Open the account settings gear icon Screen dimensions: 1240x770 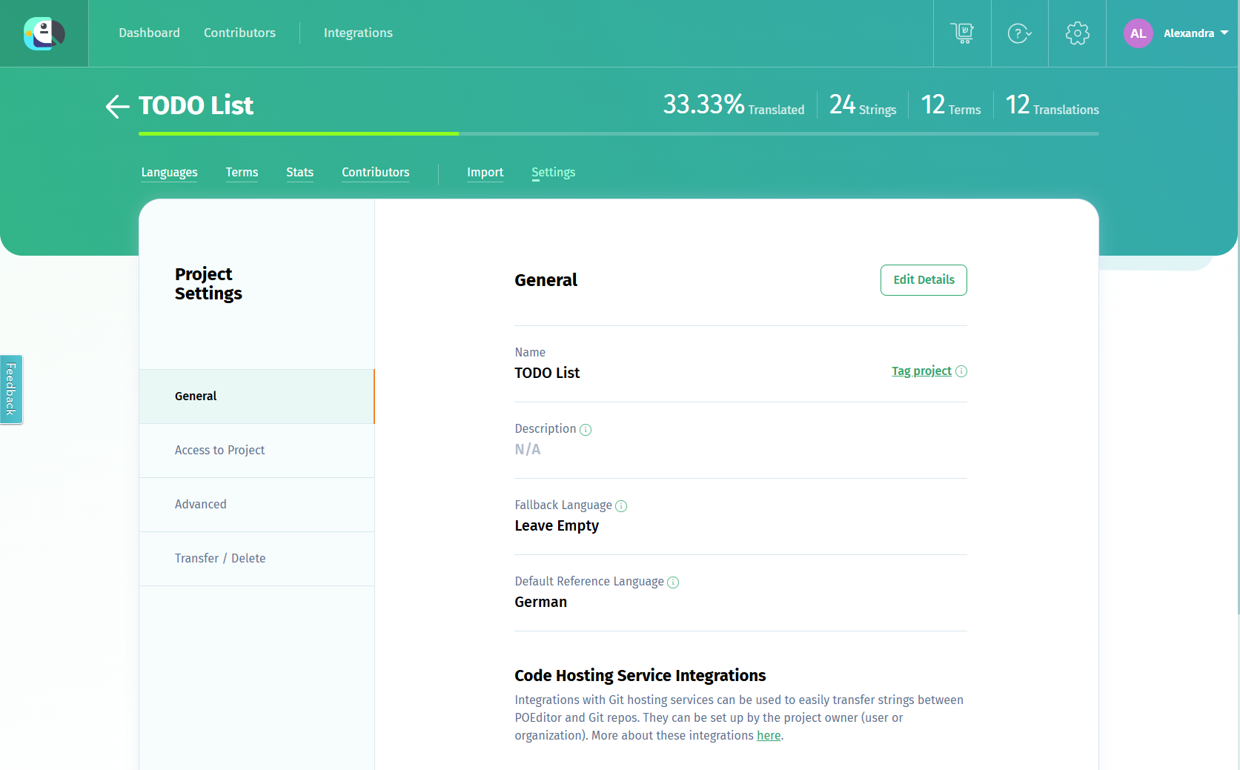pyautogui.click(x=1077, y=33)
